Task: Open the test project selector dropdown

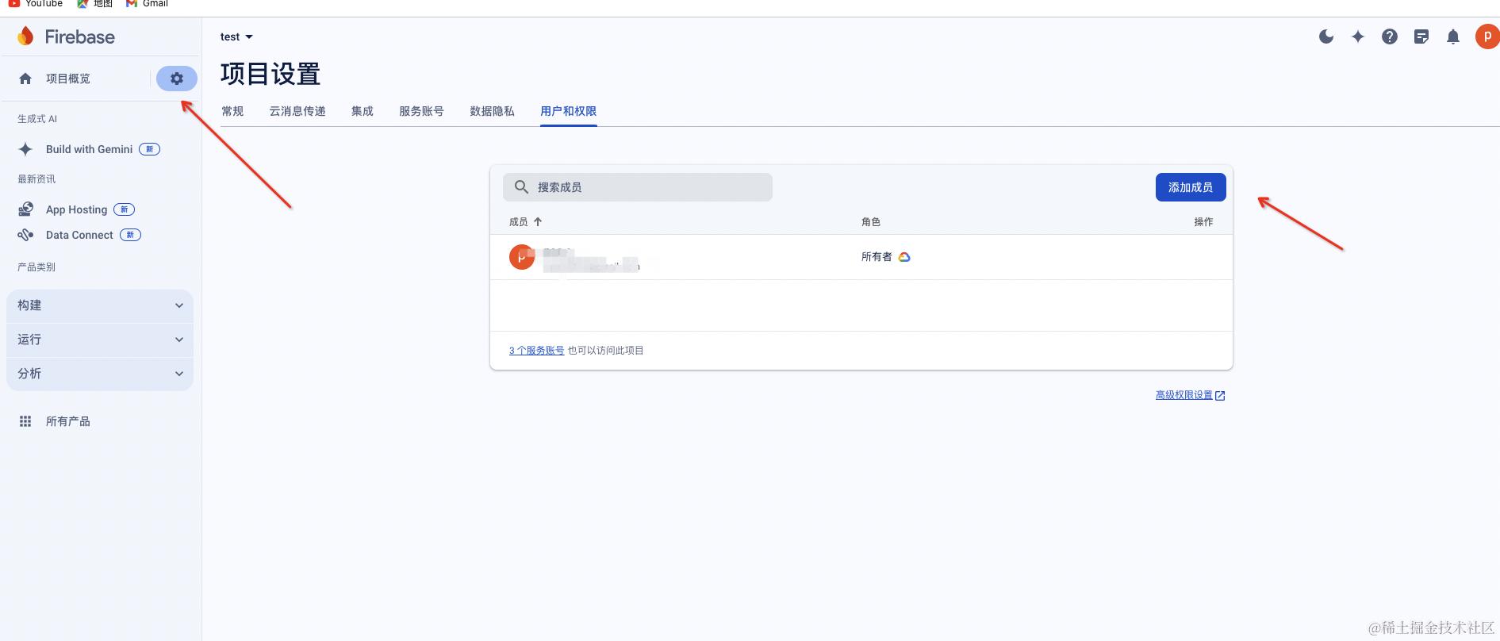Action: tap(236, 36)
